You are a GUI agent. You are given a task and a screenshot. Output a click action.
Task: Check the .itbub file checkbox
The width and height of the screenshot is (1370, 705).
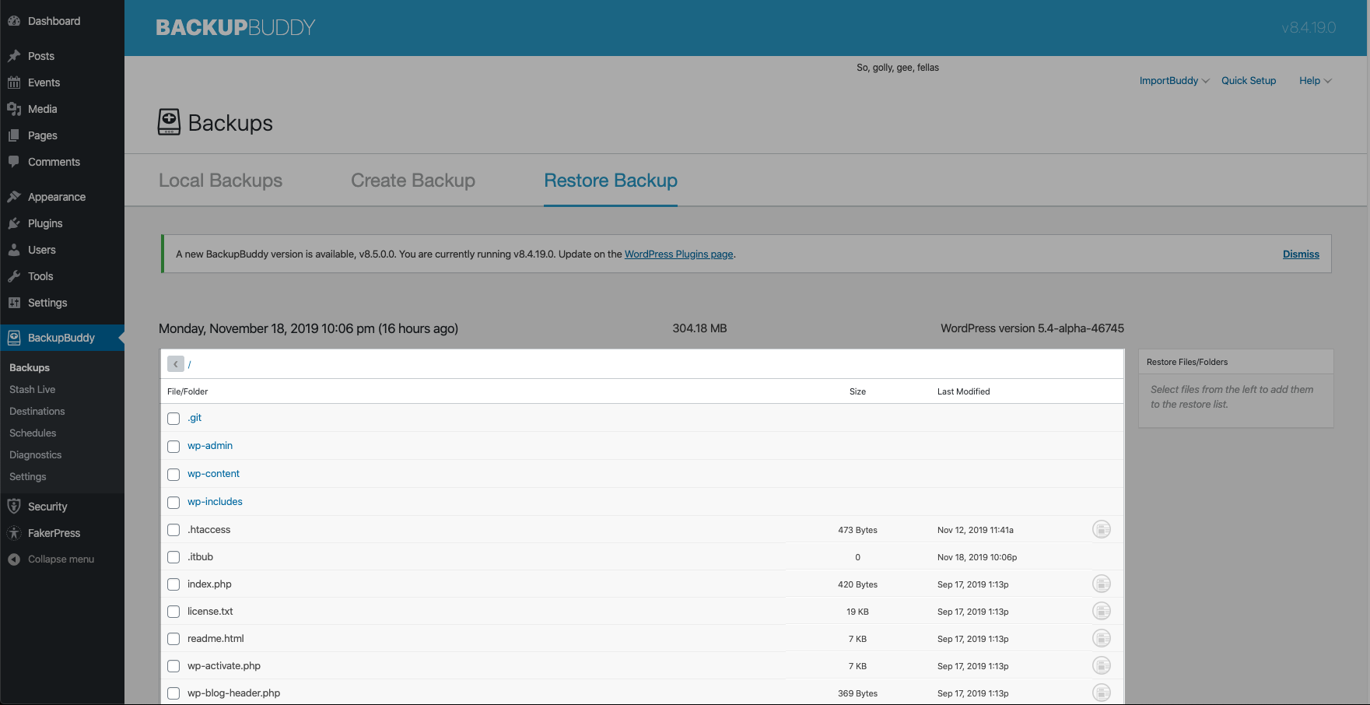pyautogui.click(x=173, y=557)
